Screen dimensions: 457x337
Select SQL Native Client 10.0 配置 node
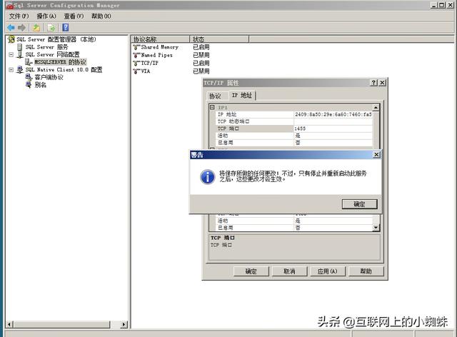pos(64,70)
